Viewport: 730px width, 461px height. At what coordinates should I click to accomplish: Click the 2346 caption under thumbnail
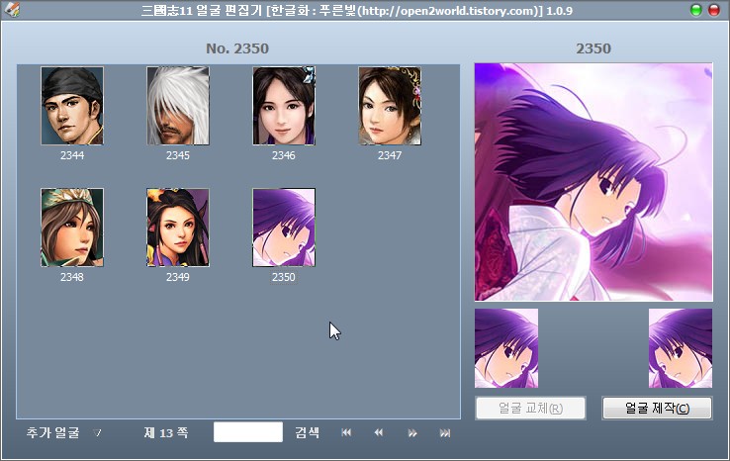tap(284, 155)
